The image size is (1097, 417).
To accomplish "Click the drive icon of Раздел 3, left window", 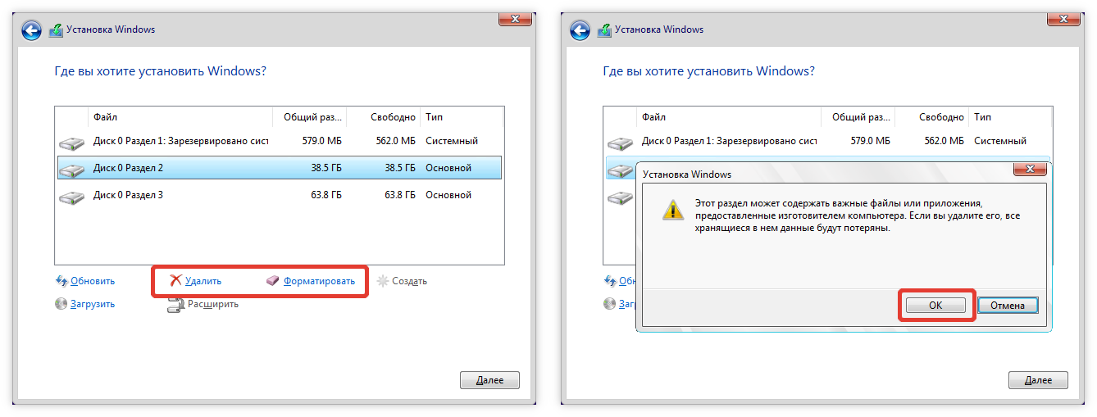I will click(x=71, y=197).
